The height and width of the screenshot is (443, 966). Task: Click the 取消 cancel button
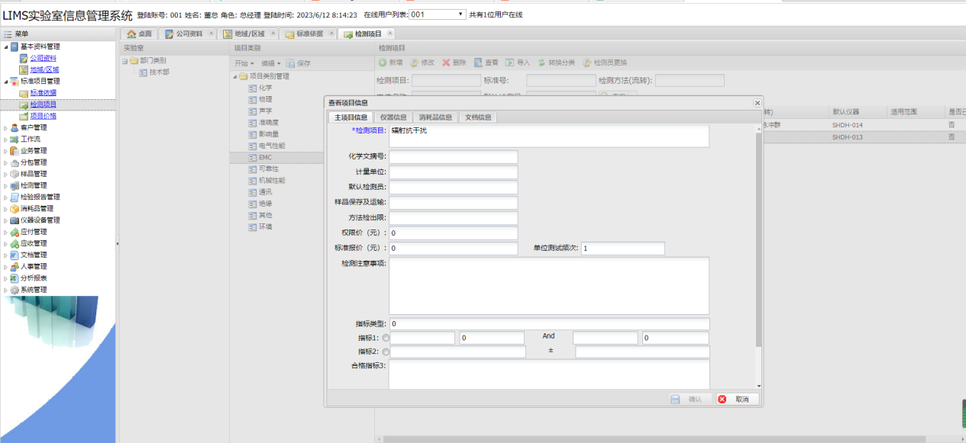pyautogui.click(x=736, y=400)
